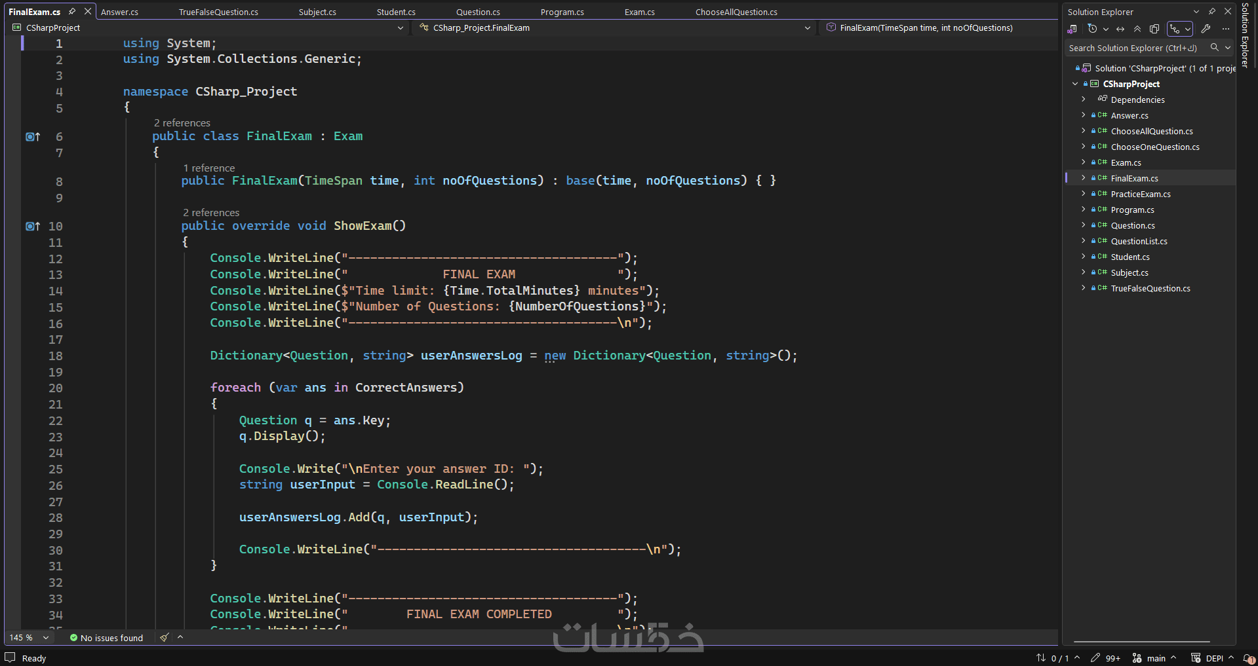Close the Solution Explorer panel
Viewport: 1258px width, 666px height.
pos(1228,12)
